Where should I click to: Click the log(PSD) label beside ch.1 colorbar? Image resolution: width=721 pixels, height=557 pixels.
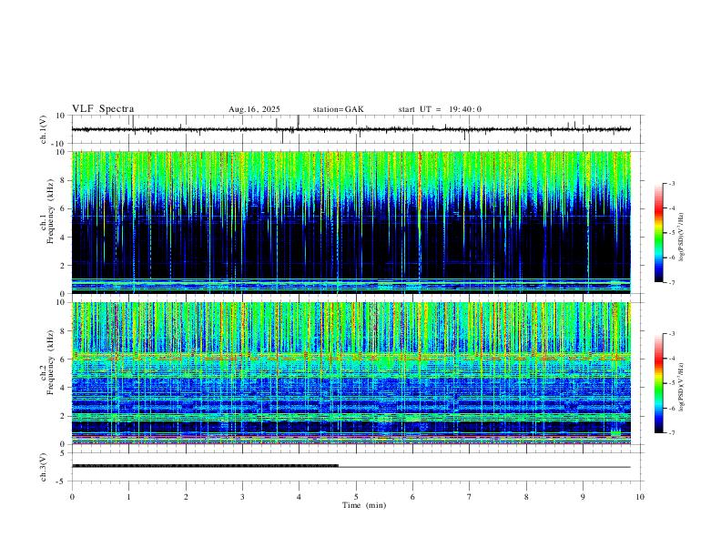(x=682, y=237)
